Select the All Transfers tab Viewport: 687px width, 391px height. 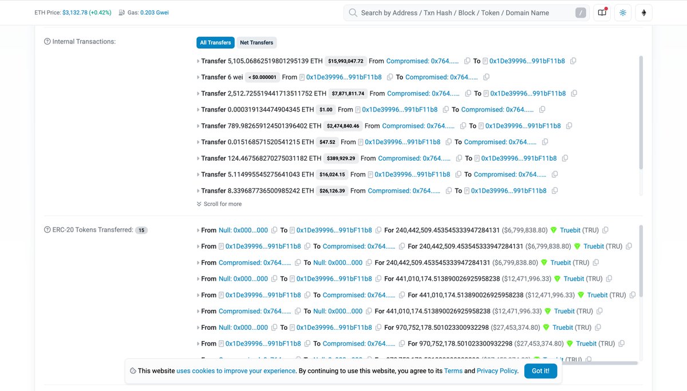tap(215, 42)
